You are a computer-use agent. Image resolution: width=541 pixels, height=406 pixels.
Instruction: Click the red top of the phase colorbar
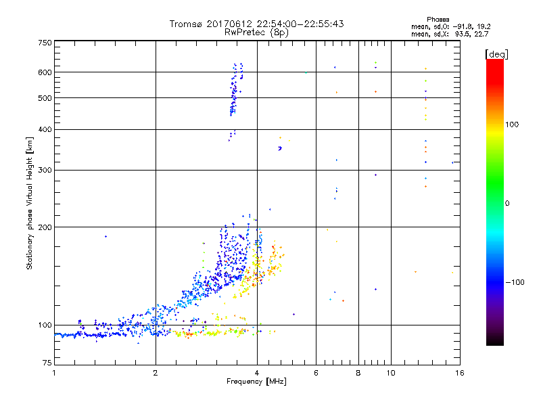(x=495, y=66)
